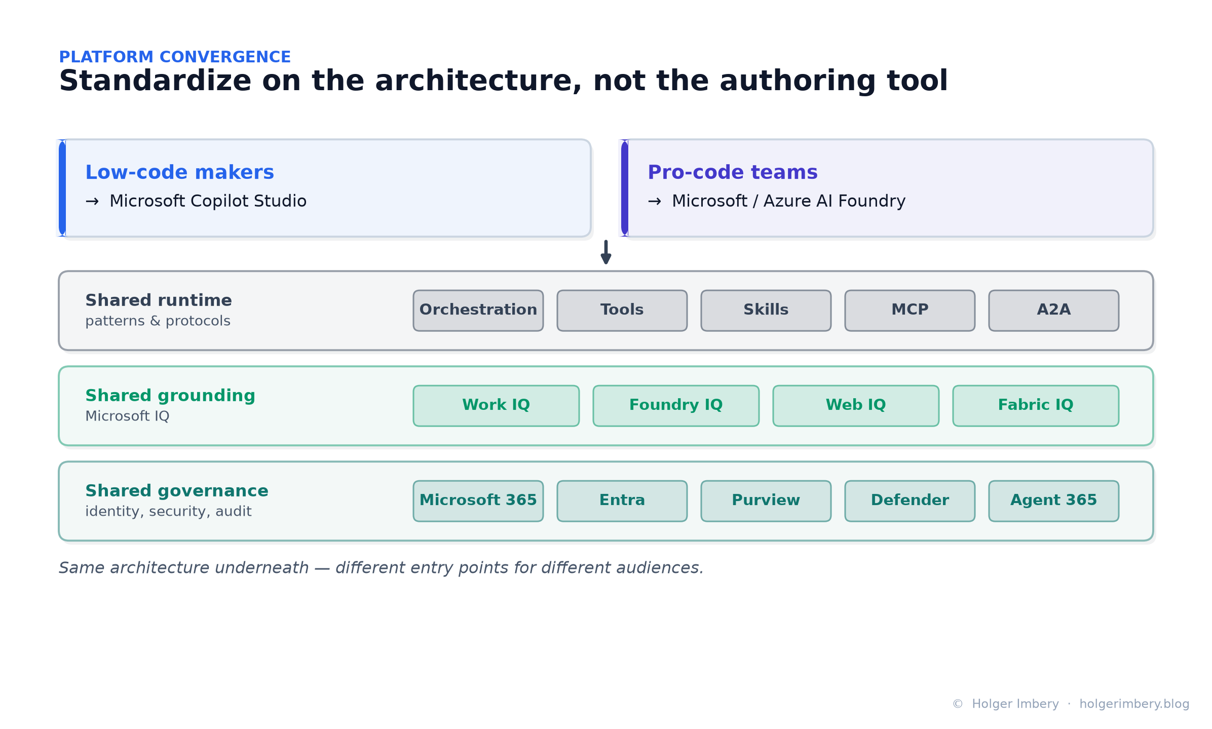The height and width of the screenshot is (729, 1212).
Task: Click the Work IQ box
Action: [496, 406]
